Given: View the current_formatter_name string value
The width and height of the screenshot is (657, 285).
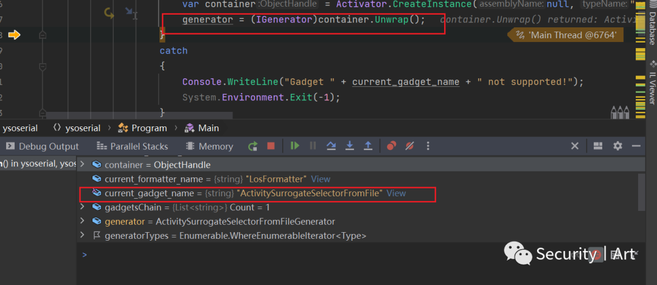Looking at the screenshot, I should pyautogui.click(x=321, y=179).
